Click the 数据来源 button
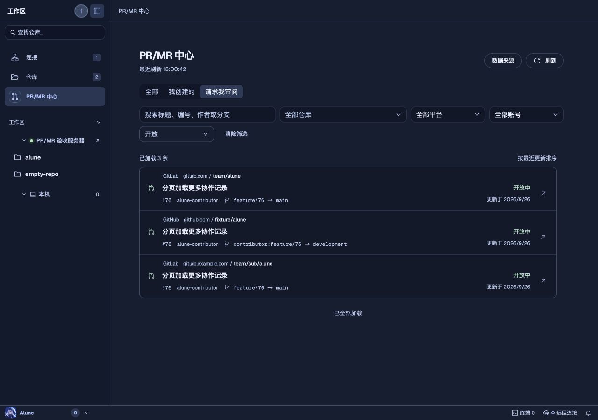598x420 pixels. [503, 61]
